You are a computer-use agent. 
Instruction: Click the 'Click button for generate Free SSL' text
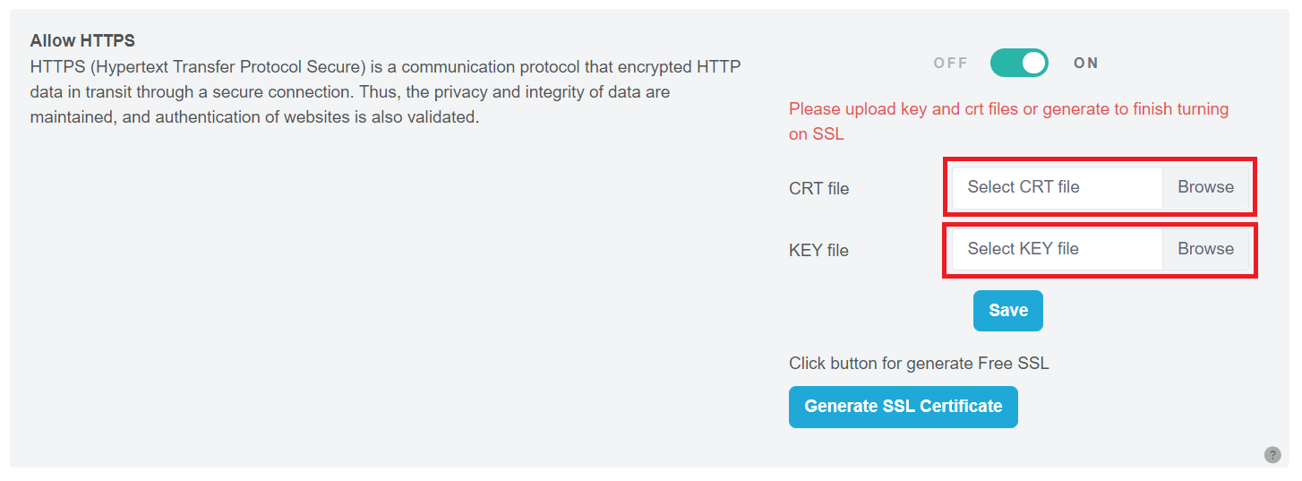919,364
